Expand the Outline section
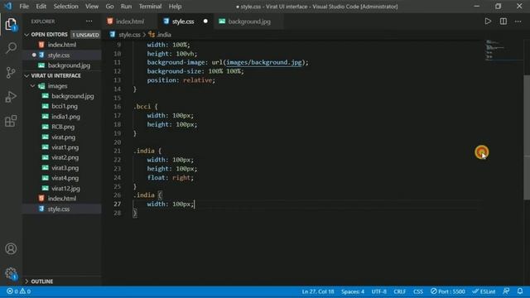530x298 pixels. 26,281
